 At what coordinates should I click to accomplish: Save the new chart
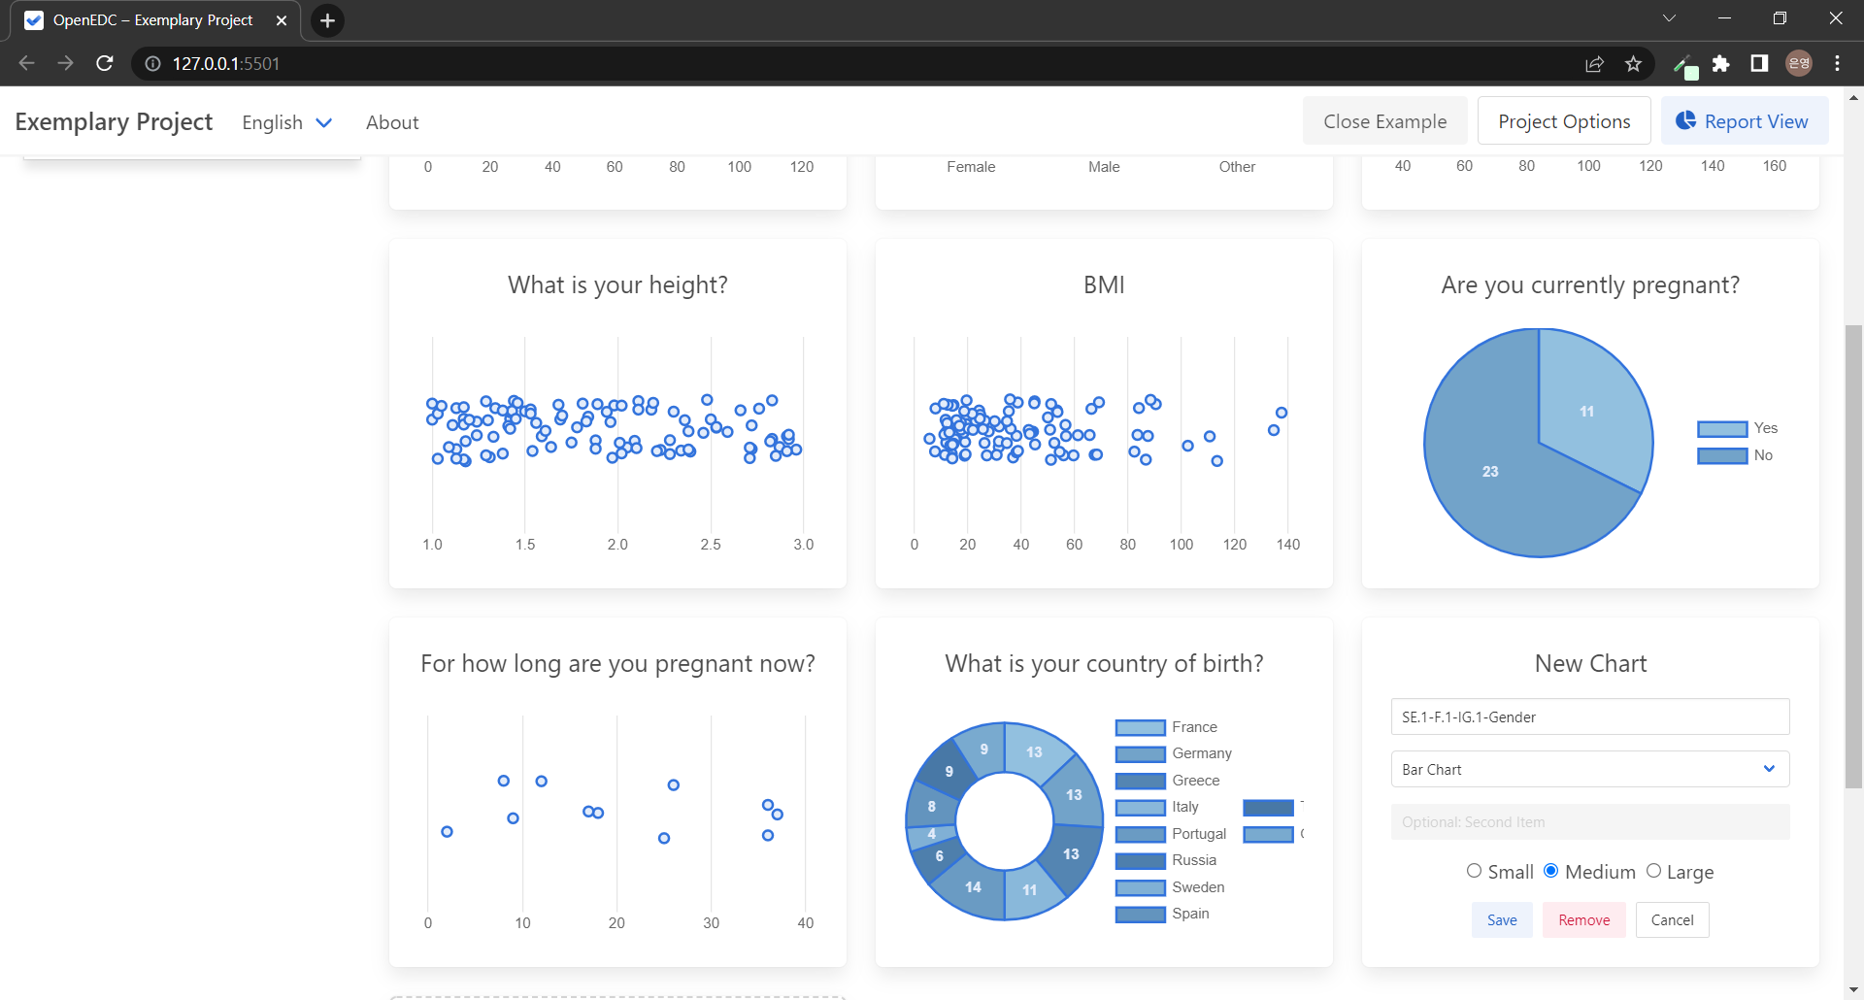click(1502, 919)
